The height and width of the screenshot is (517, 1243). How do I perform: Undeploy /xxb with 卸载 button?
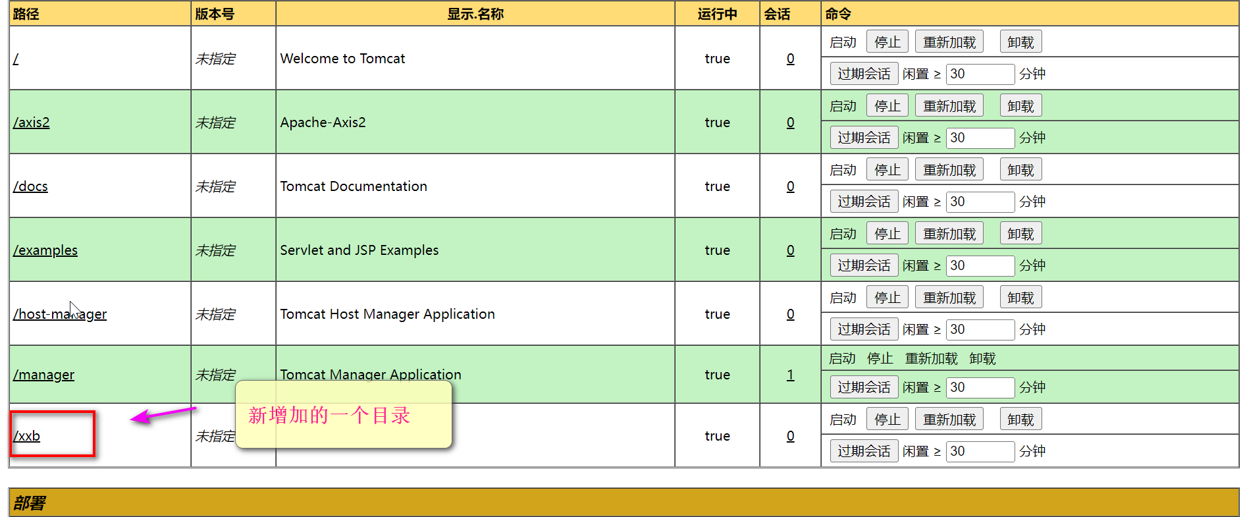click(1020, 420)
